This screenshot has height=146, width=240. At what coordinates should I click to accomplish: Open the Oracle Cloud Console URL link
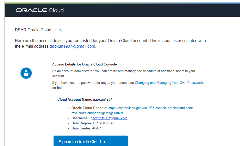pos(132,110)
